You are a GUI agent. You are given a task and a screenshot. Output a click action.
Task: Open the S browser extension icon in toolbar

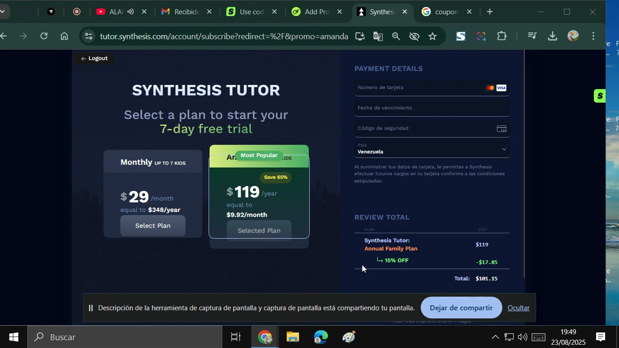(461, 36)
